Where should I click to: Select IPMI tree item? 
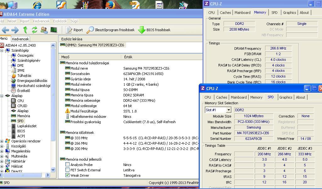pyautogui.click(x=21, y=71)
